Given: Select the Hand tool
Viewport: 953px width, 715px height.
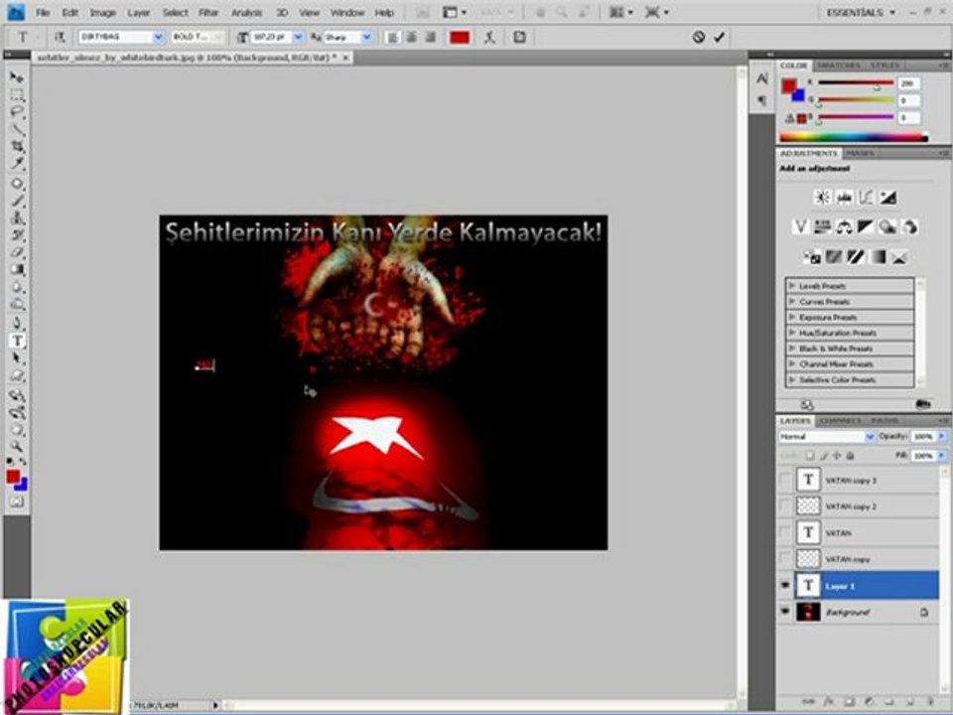Looking at the screenshot, I should 17,430.
